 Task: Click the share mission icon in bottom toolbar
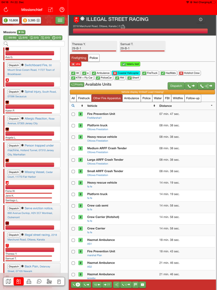116,285
